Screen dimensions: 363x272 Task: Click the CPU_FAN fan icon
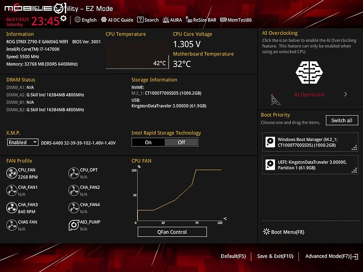[12, 173]
